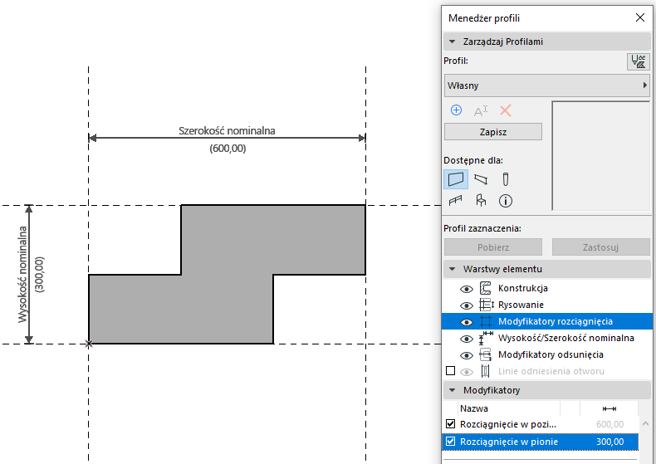Select the Konstrukcja layer row
The width and height of the screenshot is (656, 464).
(547, 288)
